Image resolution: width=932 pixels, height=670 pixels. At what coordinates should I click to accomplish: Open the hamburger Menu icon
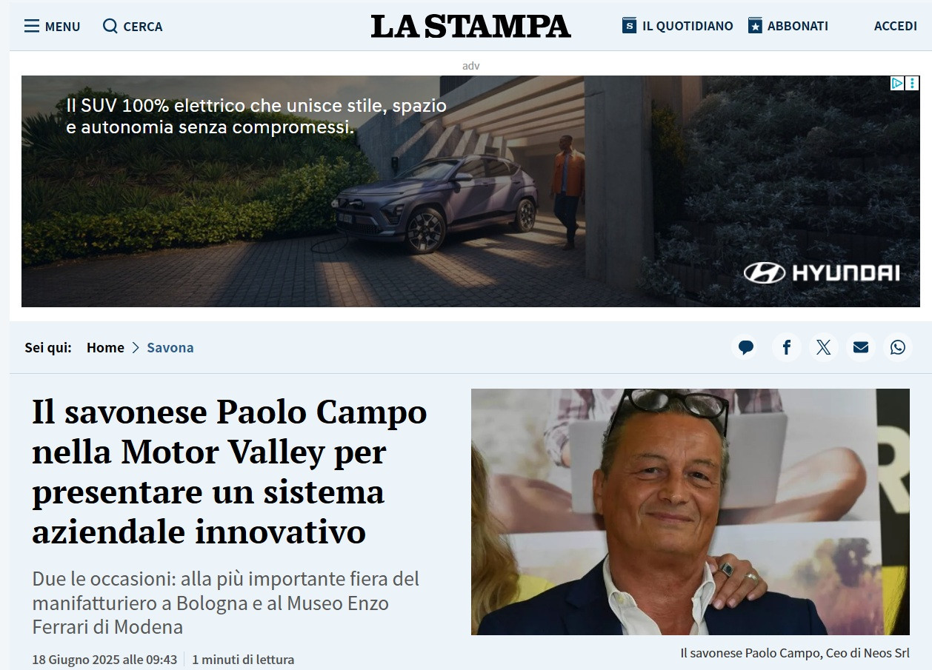(31, 27)
